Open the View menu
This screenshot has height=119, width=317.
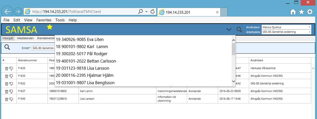pyautogui.click(x=28, y=20)
